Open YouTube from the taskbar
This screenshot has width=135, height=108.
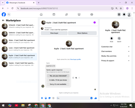16,105
